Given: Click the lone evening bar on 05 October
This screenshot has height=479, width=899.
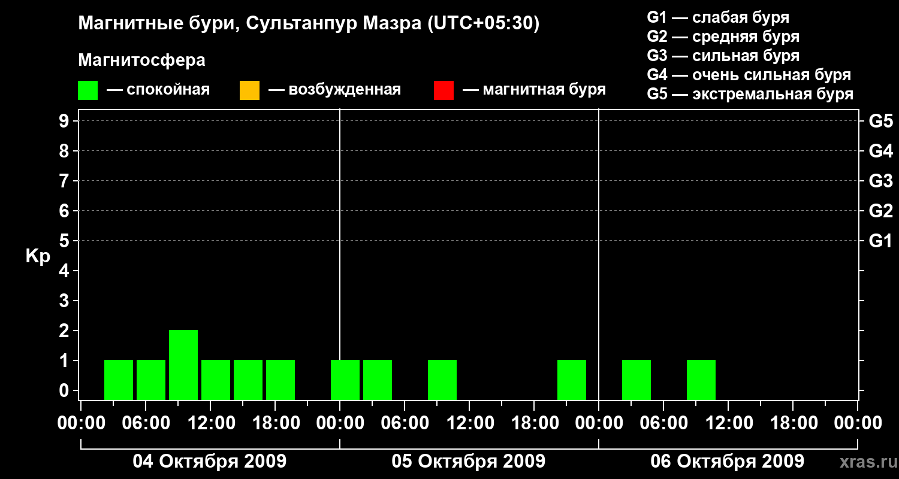Looking at the screenshot, I should point(572,379).
